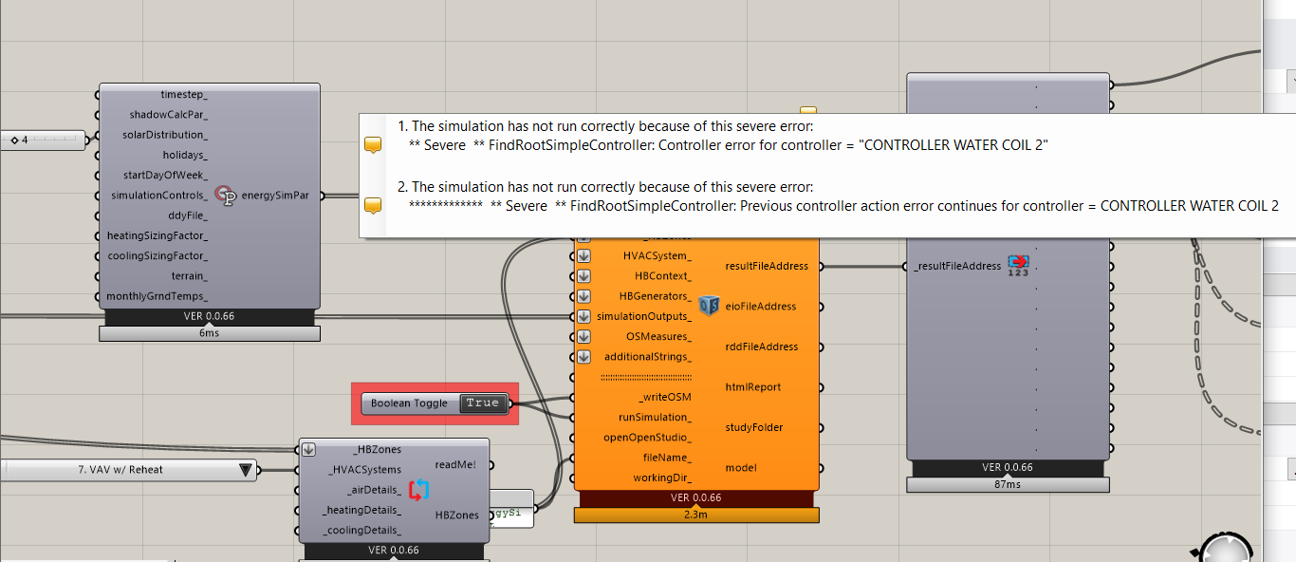Viewport: 1296px width, 562px height.
Task: Click the shadowCalcPar_ input label
Action: (x=169, y=115)
